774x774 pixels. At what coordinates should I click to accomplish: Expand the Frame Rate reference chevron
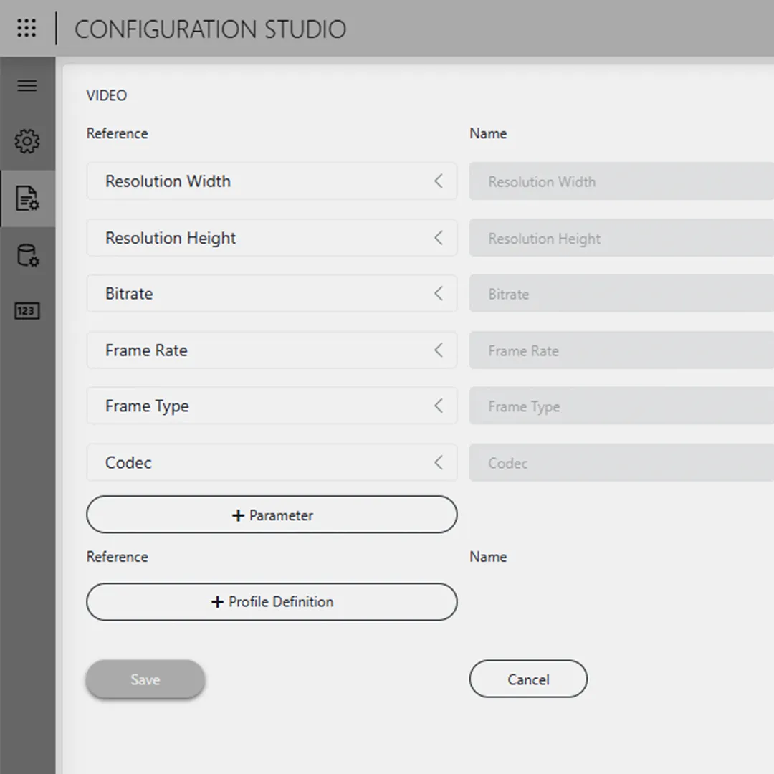[439, 350]
